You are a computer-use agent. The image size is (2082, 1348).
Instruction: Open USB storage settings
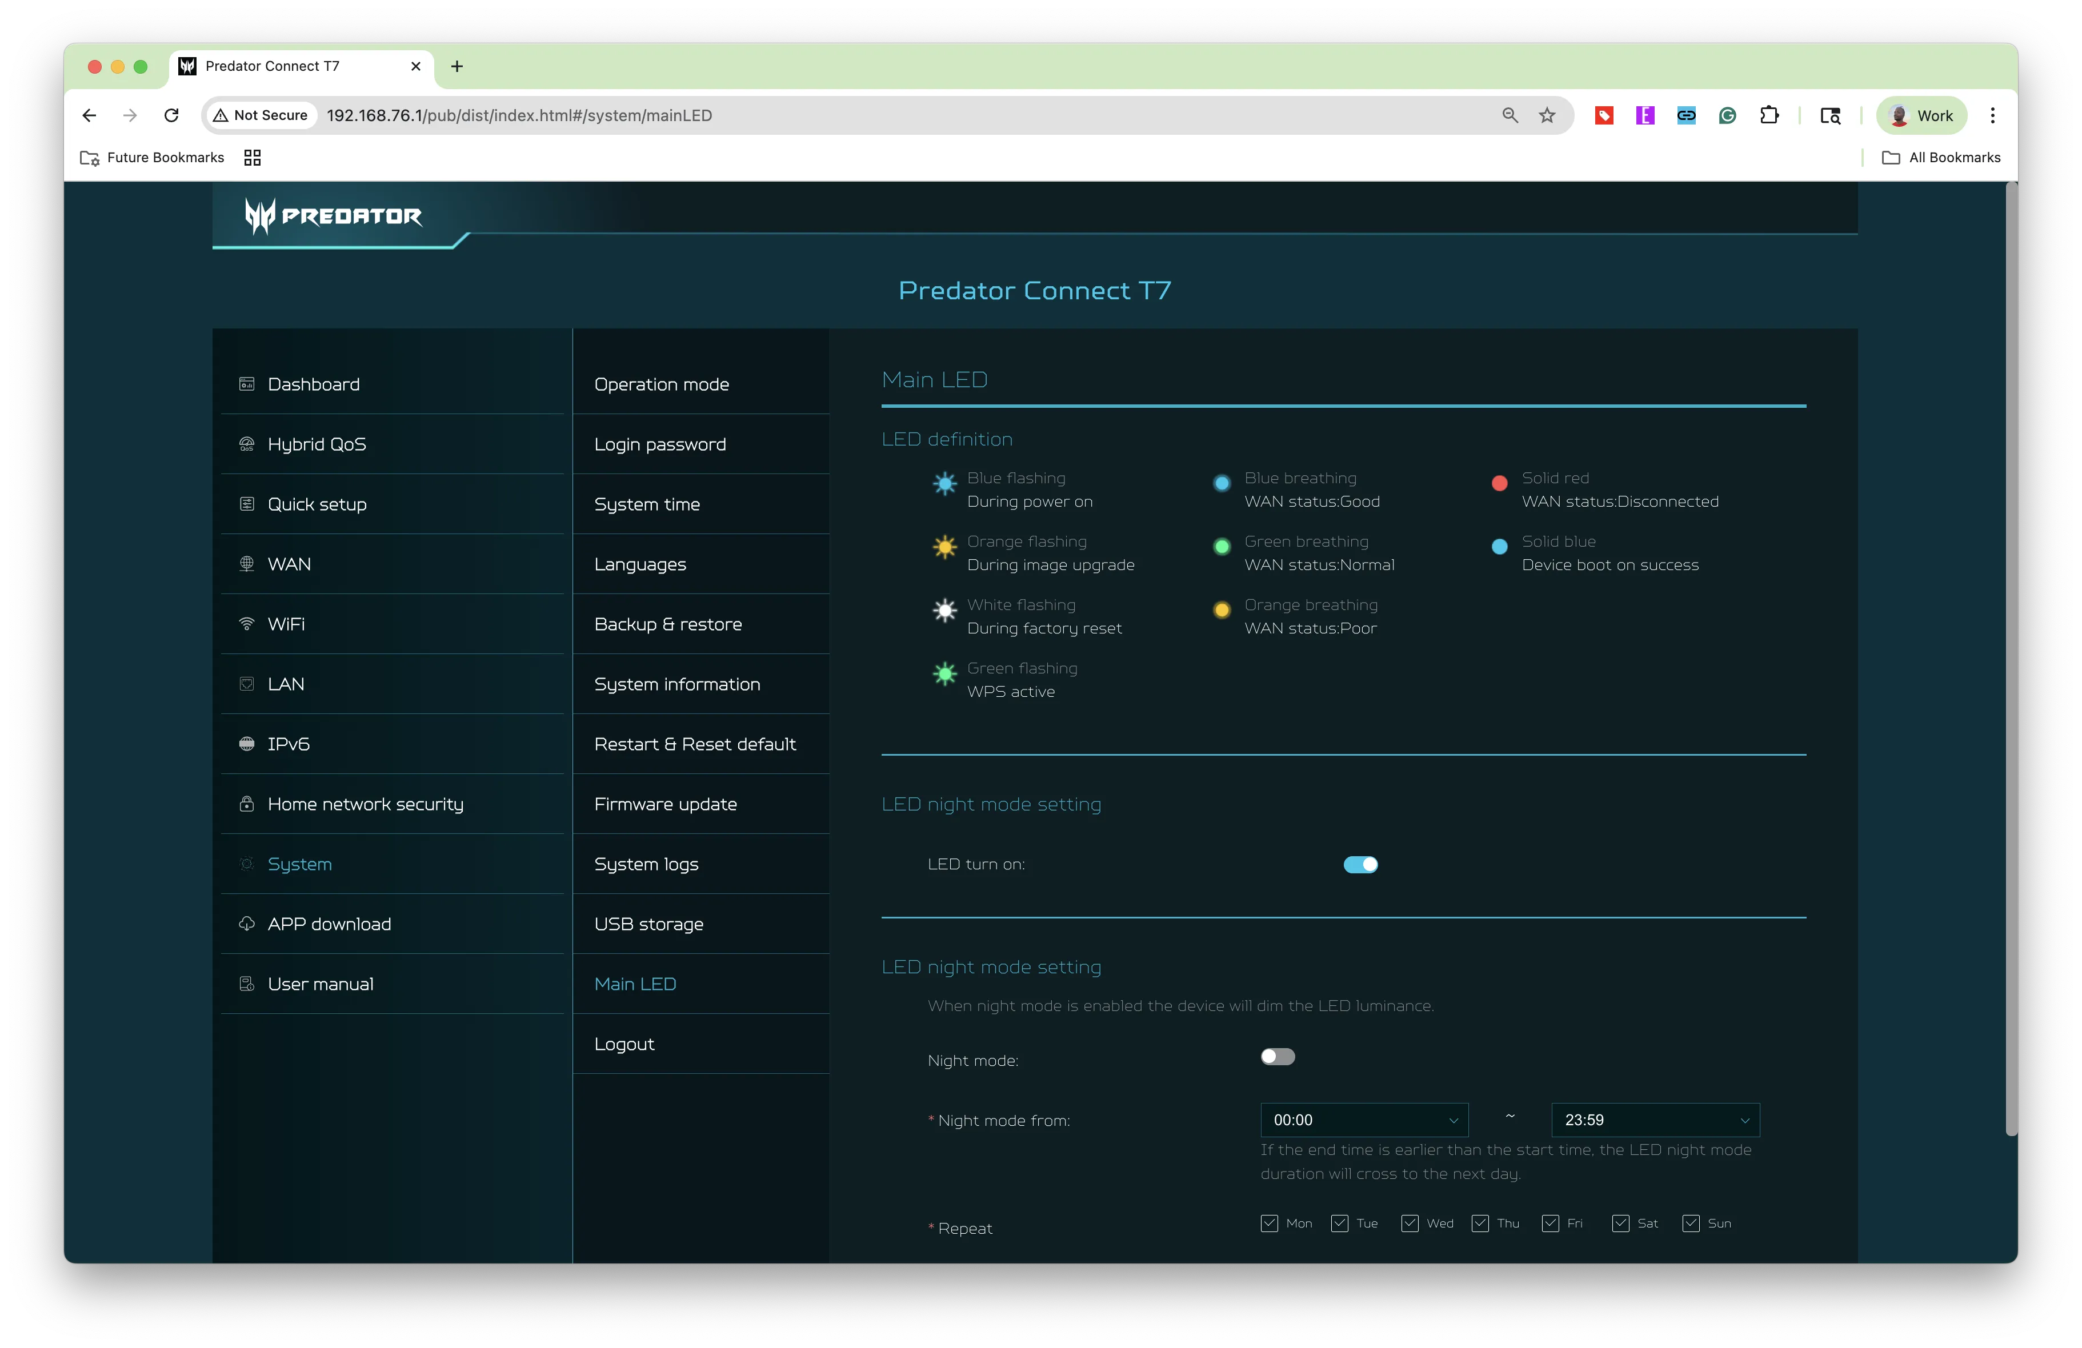click(x=700, y=924)
